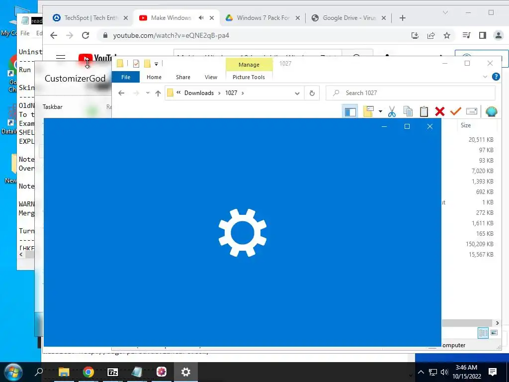Expand the chevron after 1027 breadcrumb
Screen dimensions: 509x382
click(243, 93)
